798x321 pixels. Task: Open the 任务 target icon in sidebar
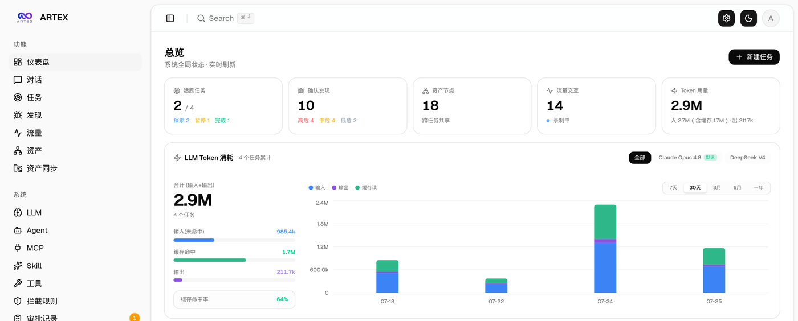[x=18, y=97]
